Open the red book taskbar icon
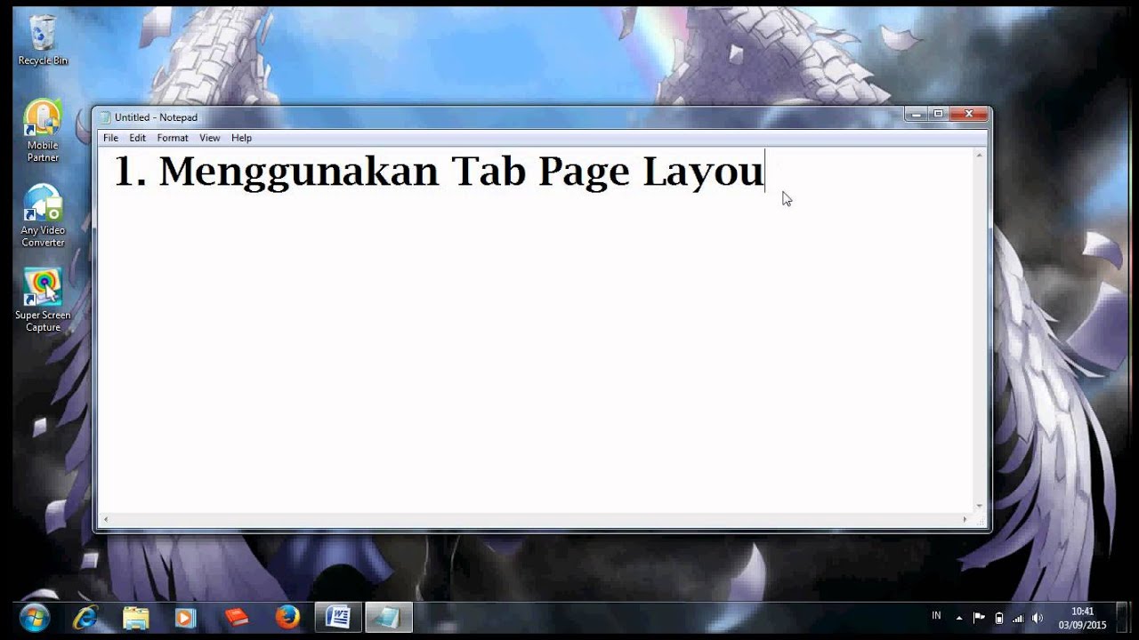Viewport: 1139px width, 640px height. (236, 617)
